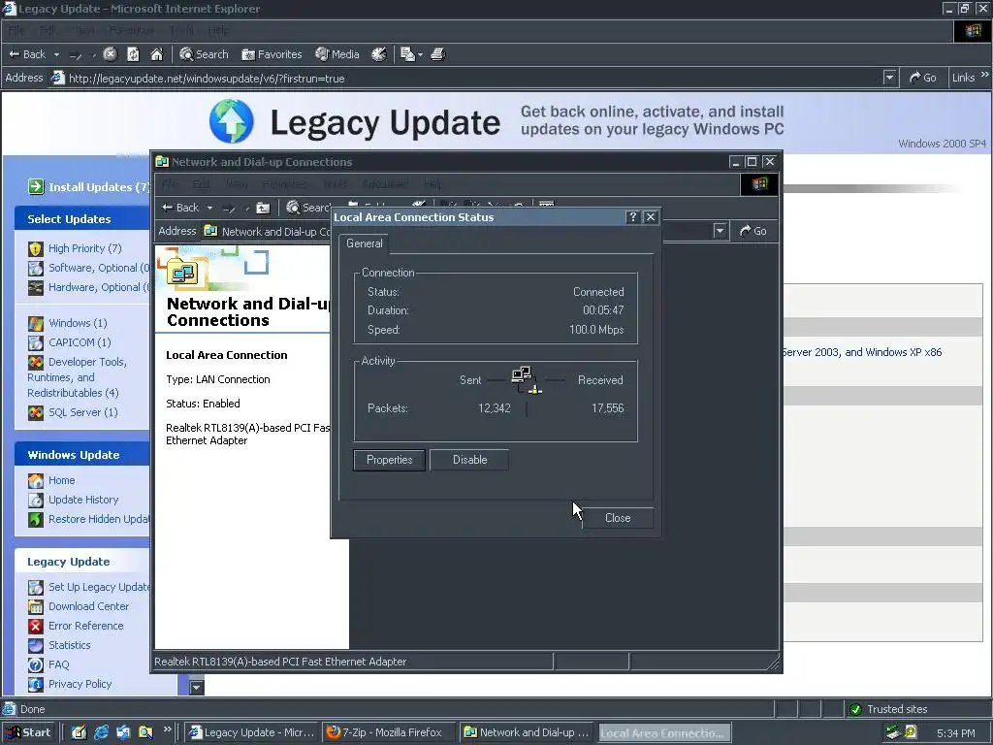Image resolution: width=993 pixels, height=745 pixels.
Task: Click the FAQ question mark icon
Action: coord(36,665)
